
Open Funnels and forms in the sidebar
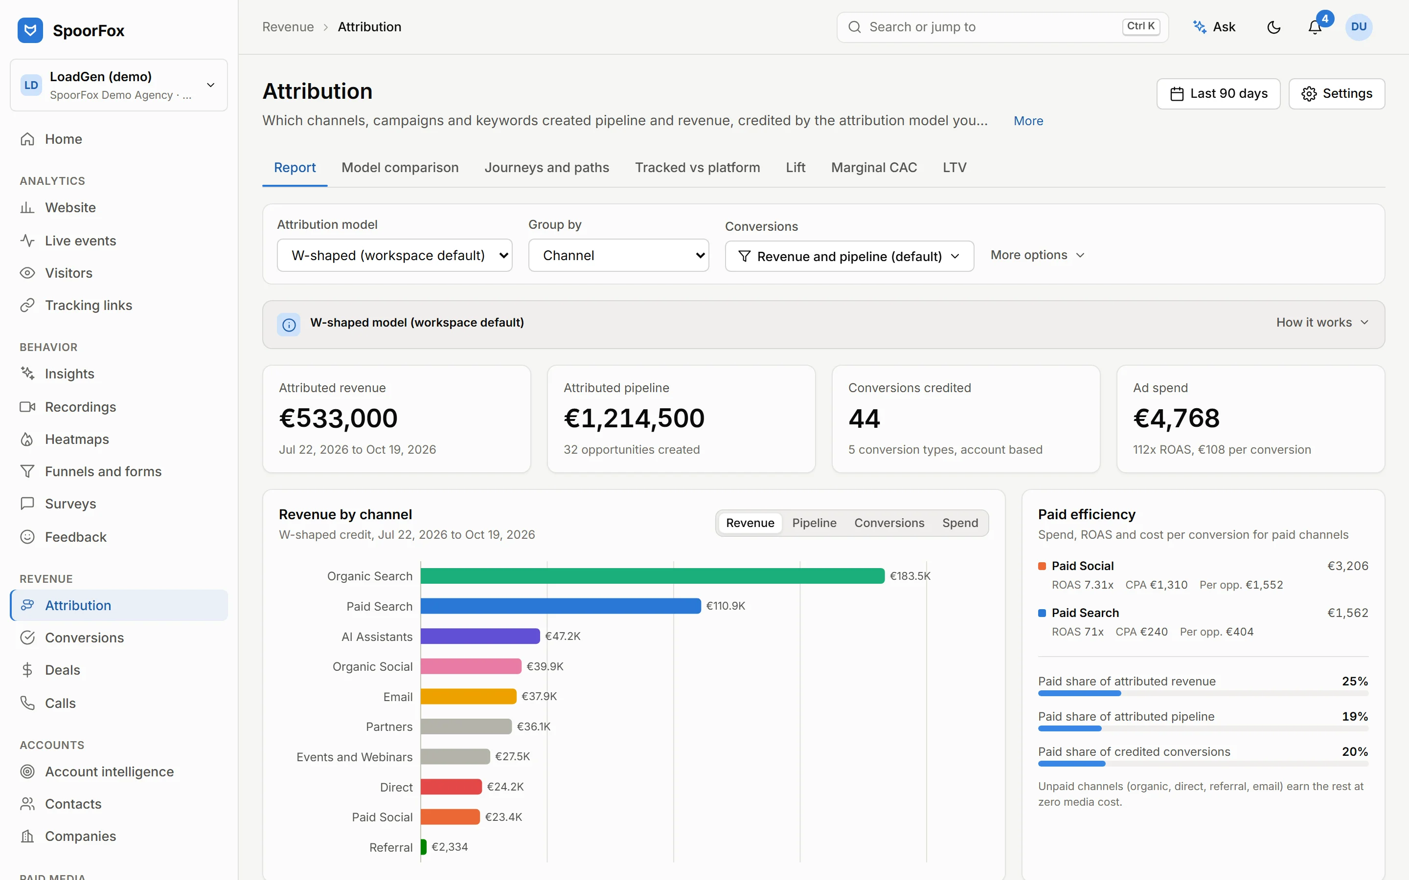pos(119,471)
